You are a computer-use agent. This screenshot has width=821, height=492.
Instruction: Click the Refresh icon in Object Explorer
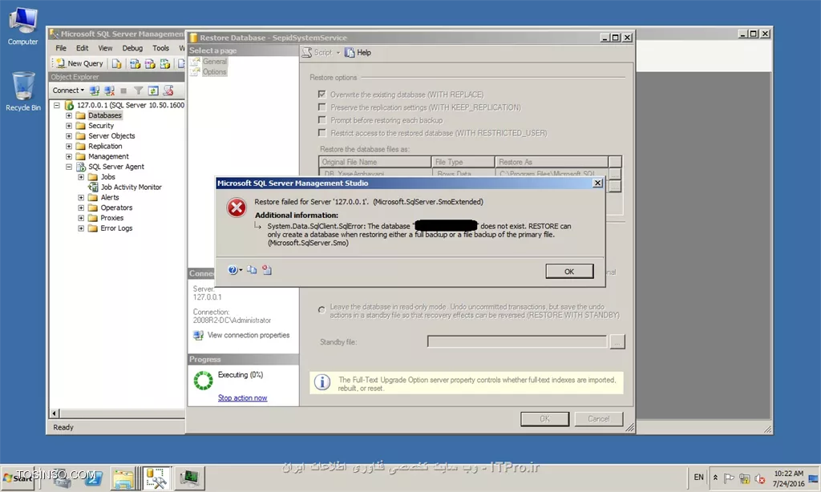point(153,91)
